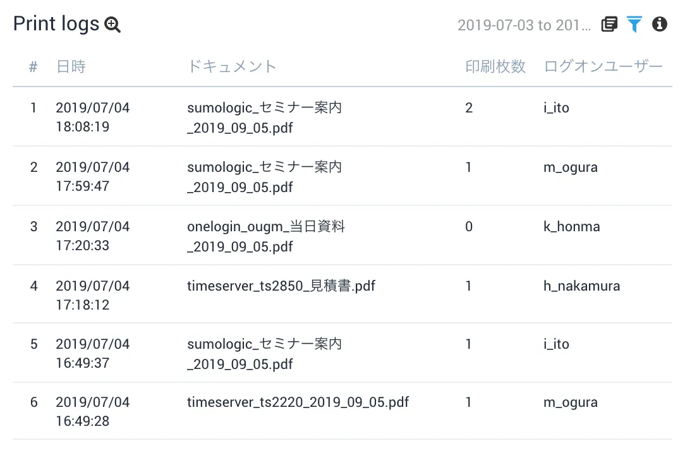Viewport: 685px width, 465px height.
Task: Click row number 1
Action: (x=33, y=108)
